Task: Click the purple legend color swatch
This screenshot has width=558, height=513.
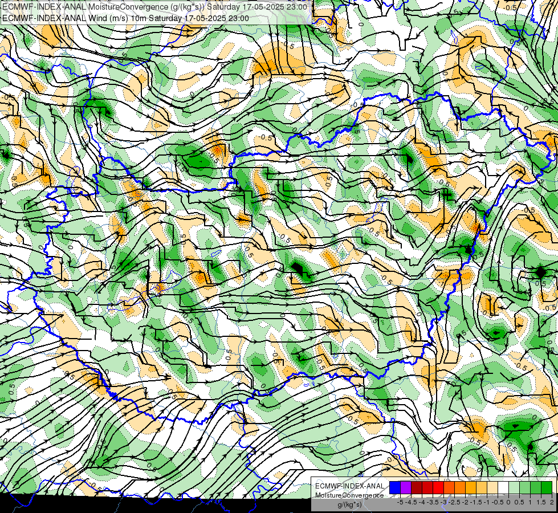Action: click(406, 488)
